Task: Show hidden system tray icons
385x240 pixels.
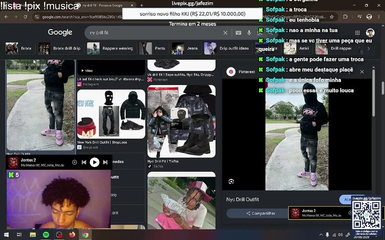Action: (321, 235)
